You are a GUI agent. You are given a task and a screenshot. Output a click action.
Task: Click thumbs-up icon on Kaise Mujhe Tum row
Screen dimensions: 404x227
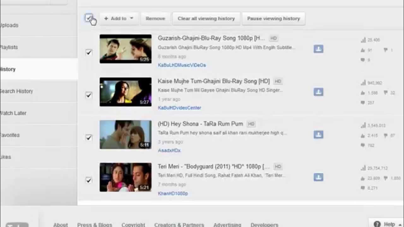[363, 93]
